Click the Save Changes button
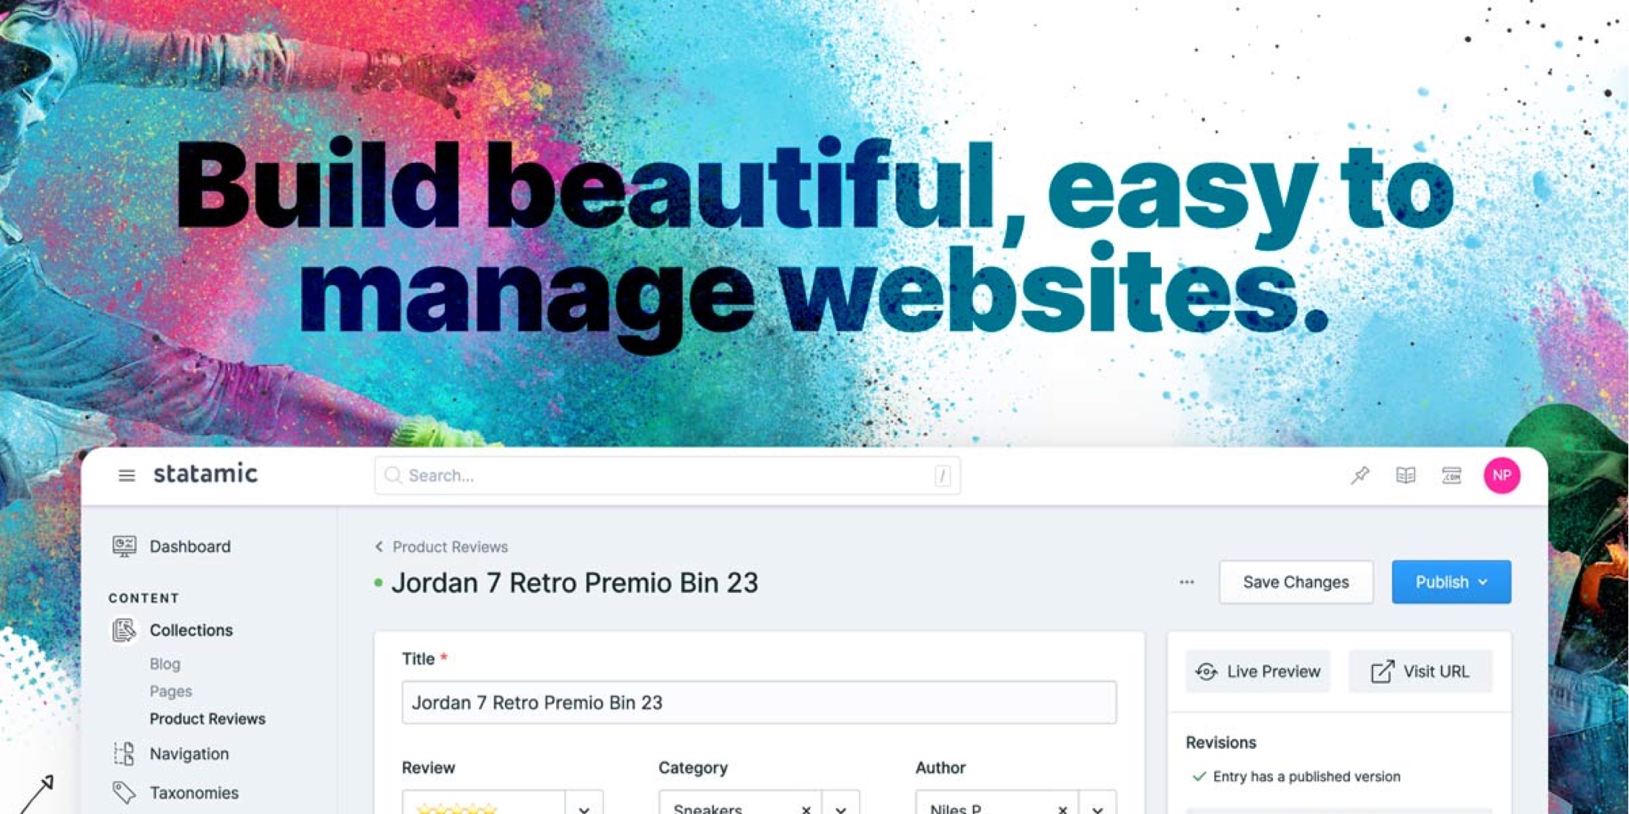This screenshot has height=814, width=1629. click(1296, 582)
